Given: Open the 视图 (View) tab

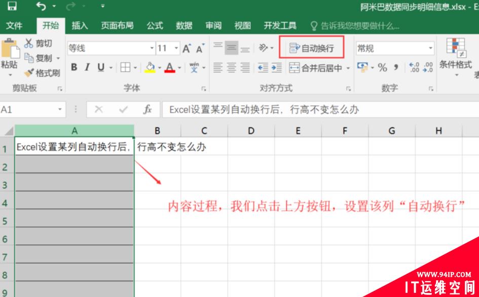Looking at the screenshot, I should (x=243, y=26).
